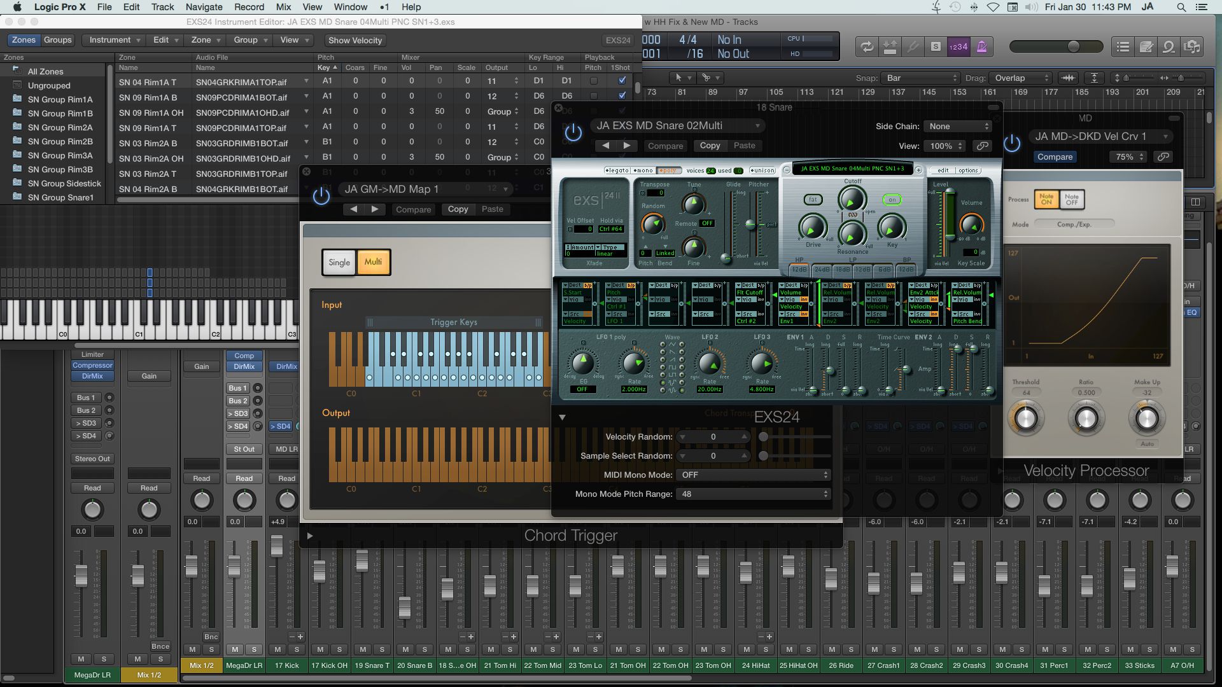Viewport: 1222px width, 687px height.
Task: Open EXS24 View 100% dropdown
Action: (x=945, y=146)
